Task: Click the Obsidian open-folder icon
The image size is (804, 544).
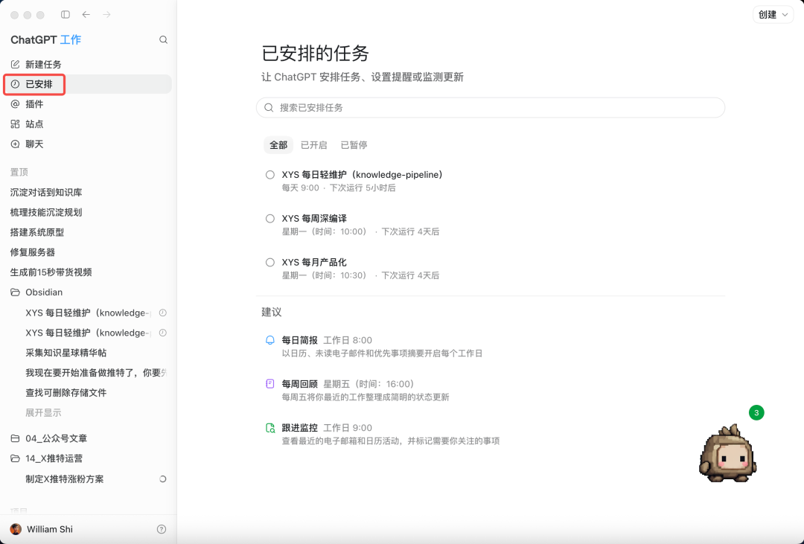Action: pos(16,292)
